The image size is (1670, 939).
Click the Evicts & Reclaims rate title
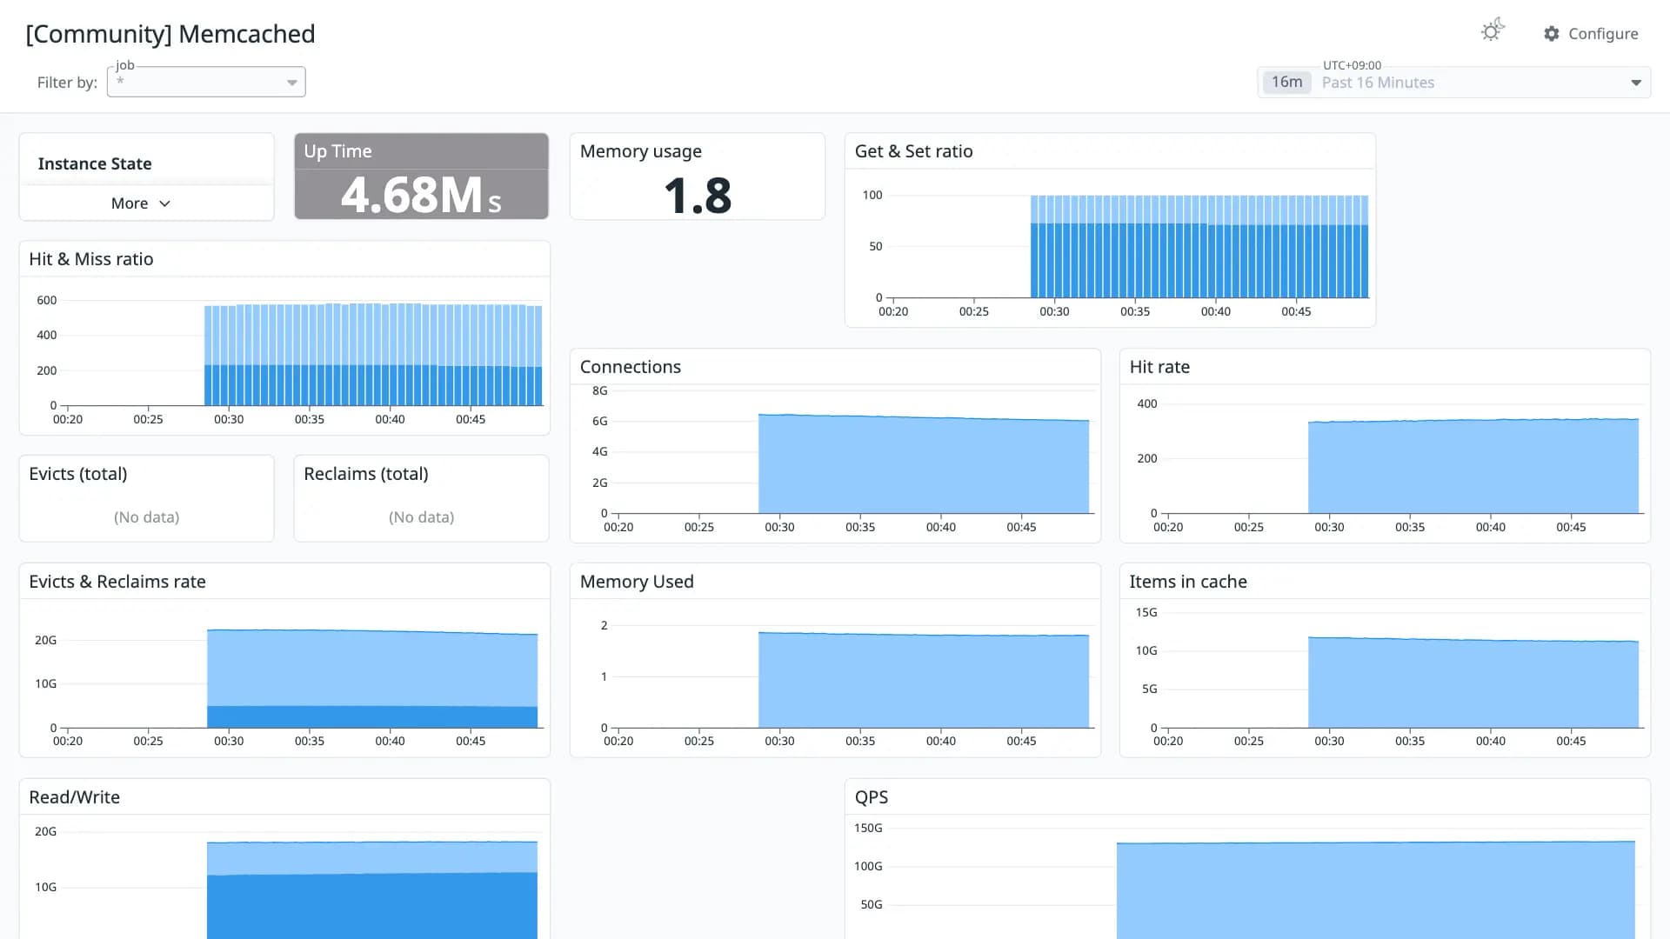[x=117, y=582]
